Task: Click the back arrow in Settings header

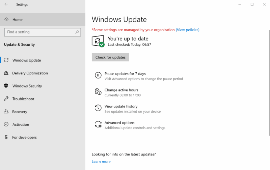Action: point(6,4)
